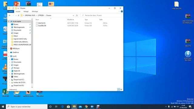
Task: Open logicial mehdi mahy folder
Action: click(20, 39)
